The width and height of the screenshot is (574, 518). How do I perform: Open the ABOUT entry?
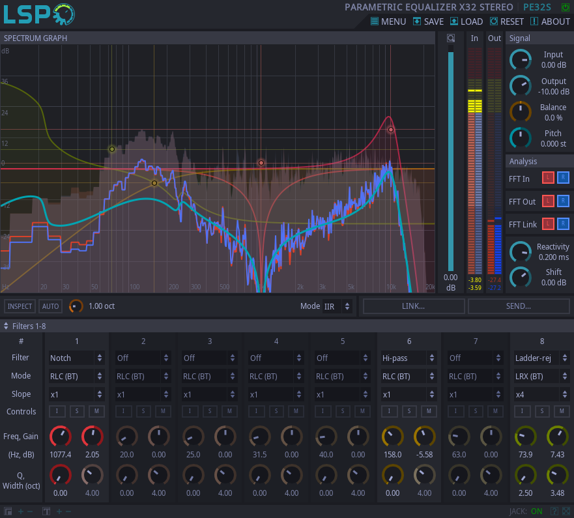(550, 22)
